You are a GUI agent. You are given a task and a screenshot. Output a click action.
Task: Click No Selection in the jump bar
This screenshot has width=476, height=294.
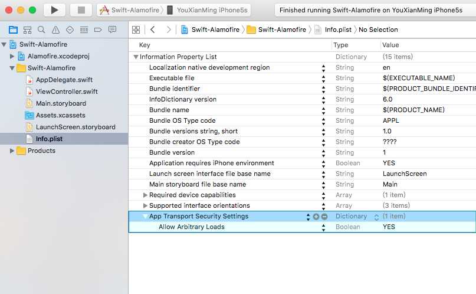[x=378, y=30]
